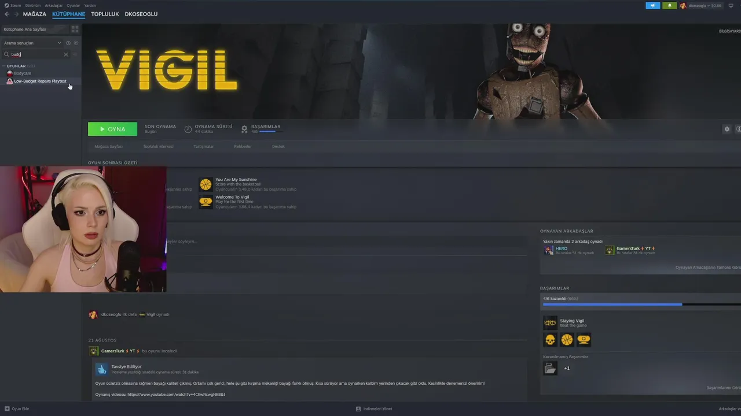Click the 4/6 achievements progress bar
Image resolution: width=741 pixels, height=416 pixels.
pos(641,304)
